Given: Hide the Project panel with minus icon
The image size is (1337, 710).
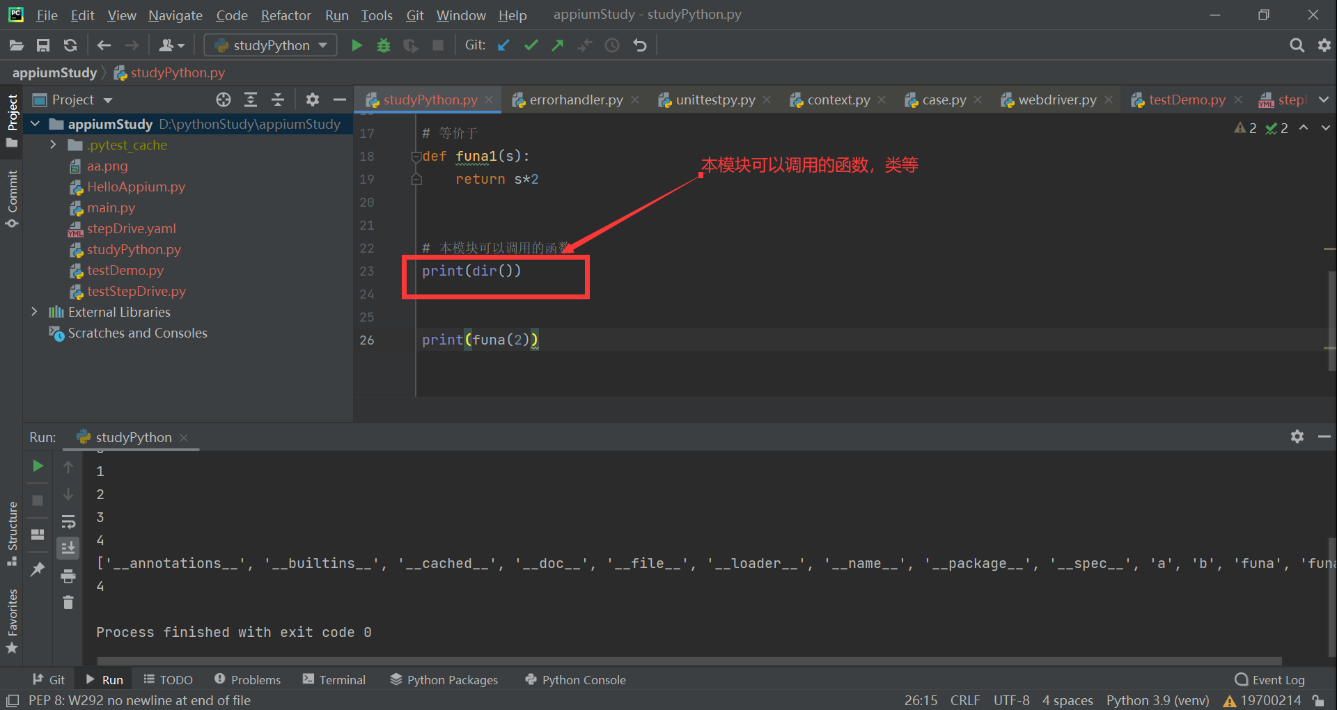Looking at the screenshot, I should [x=340, y=100].
